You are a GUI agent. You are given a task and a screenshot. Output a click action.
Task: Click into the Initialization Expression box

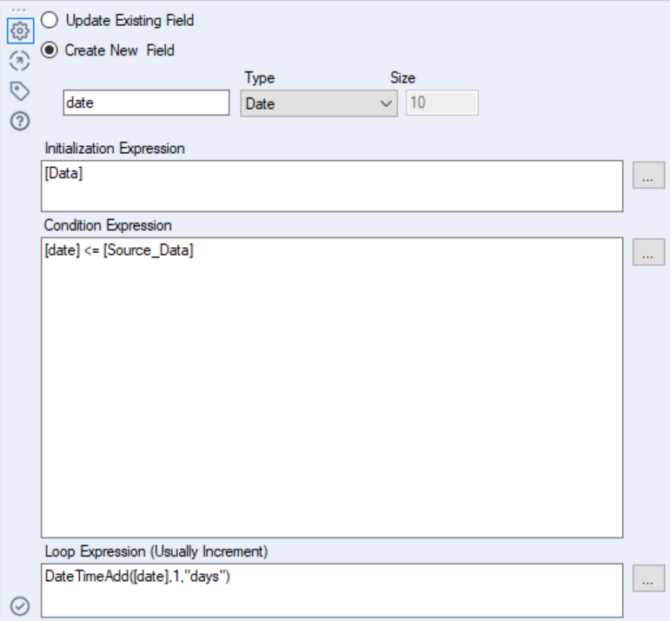(332, 186)
